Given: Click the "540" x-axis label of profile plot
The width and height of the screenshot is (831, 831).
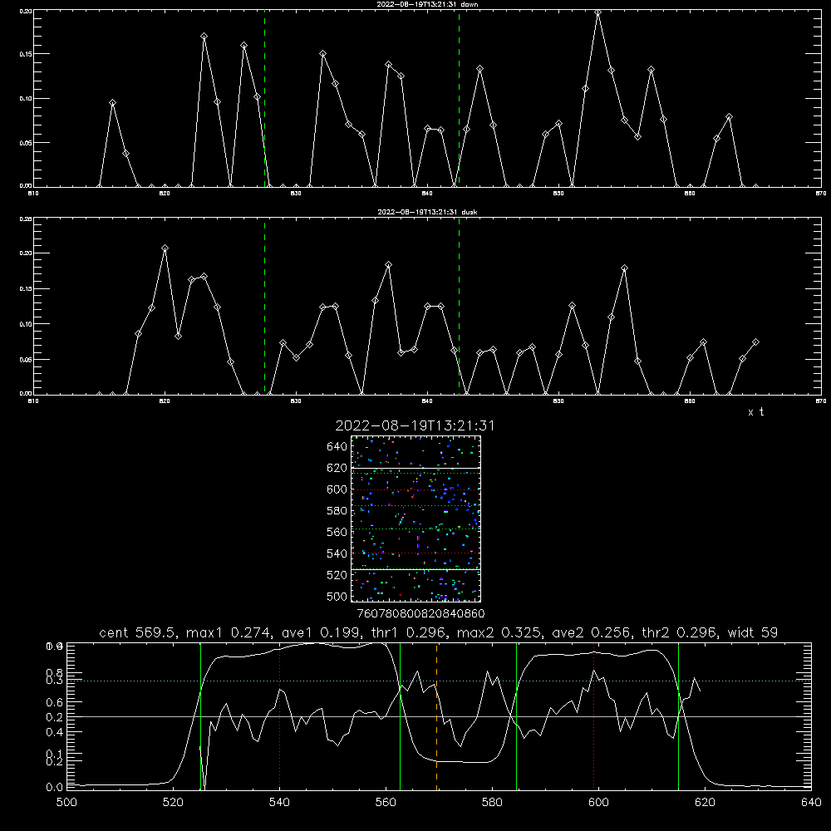Looking at the screenshot, I should (x=279, y=803).
